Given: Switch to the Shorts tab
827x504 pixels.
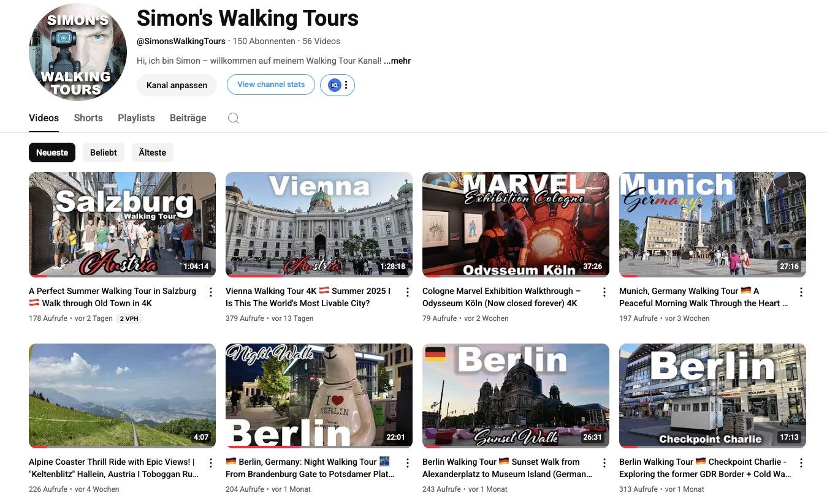Looking at the screenshot, I should point(88,118).
